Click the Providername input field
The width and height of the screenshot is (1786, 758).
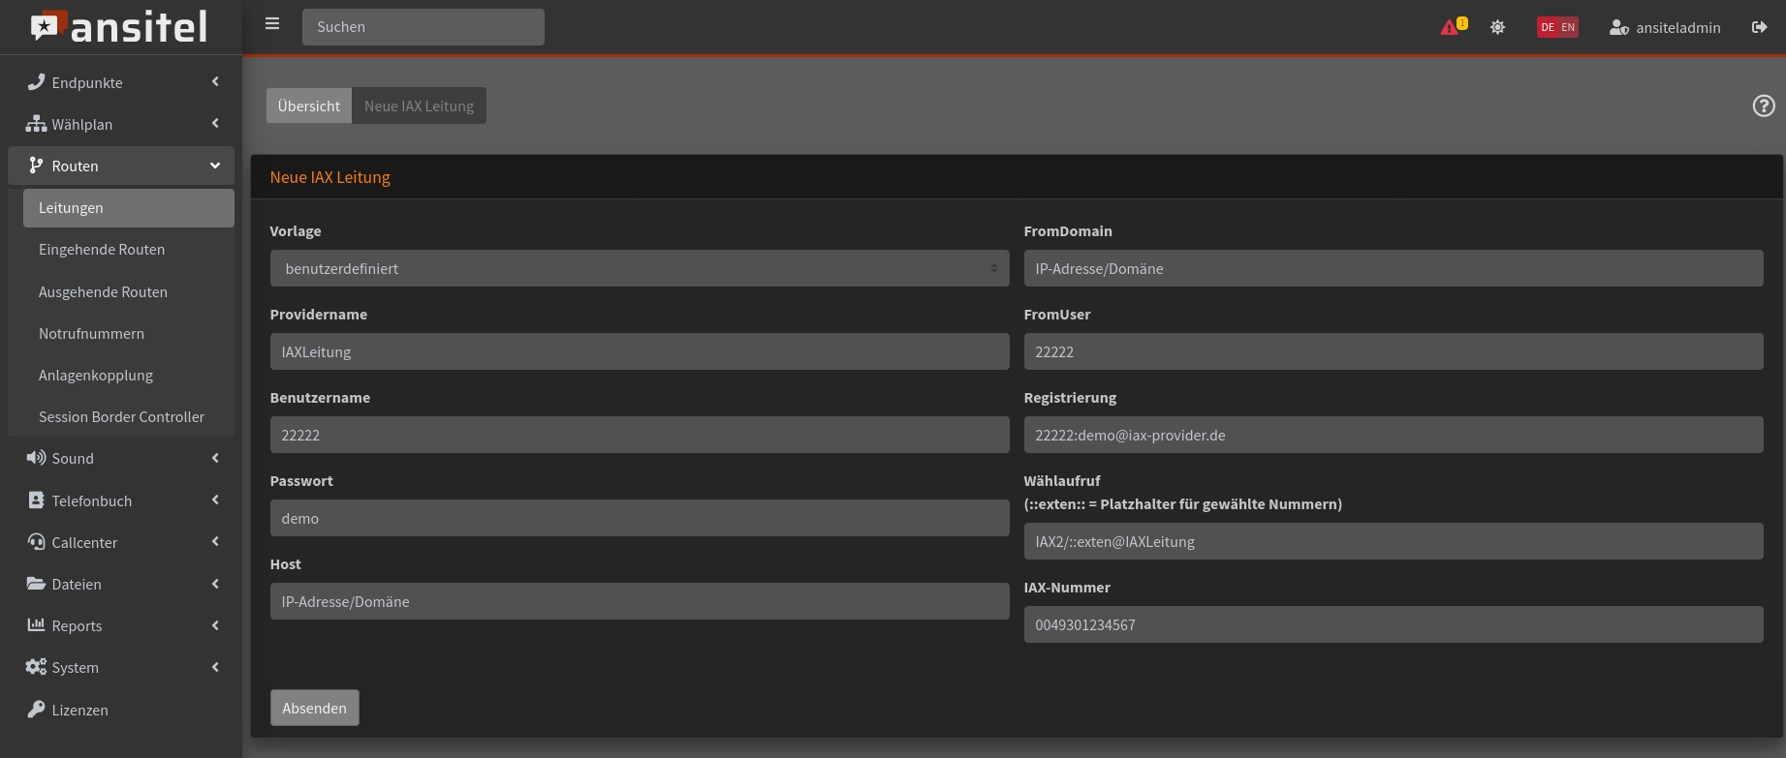tap(639, 351)
